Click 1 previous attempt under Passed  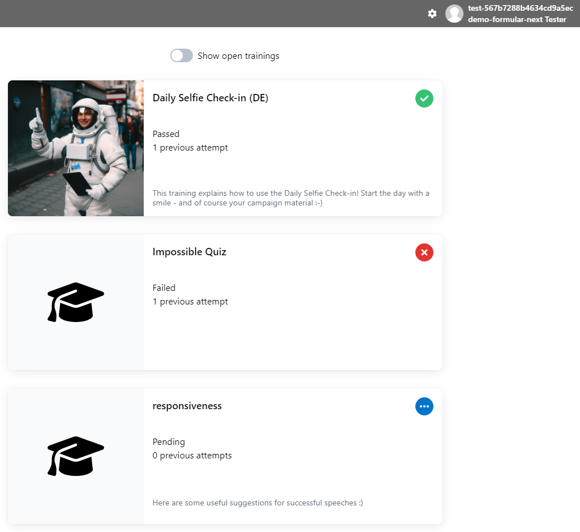point(190,148)
